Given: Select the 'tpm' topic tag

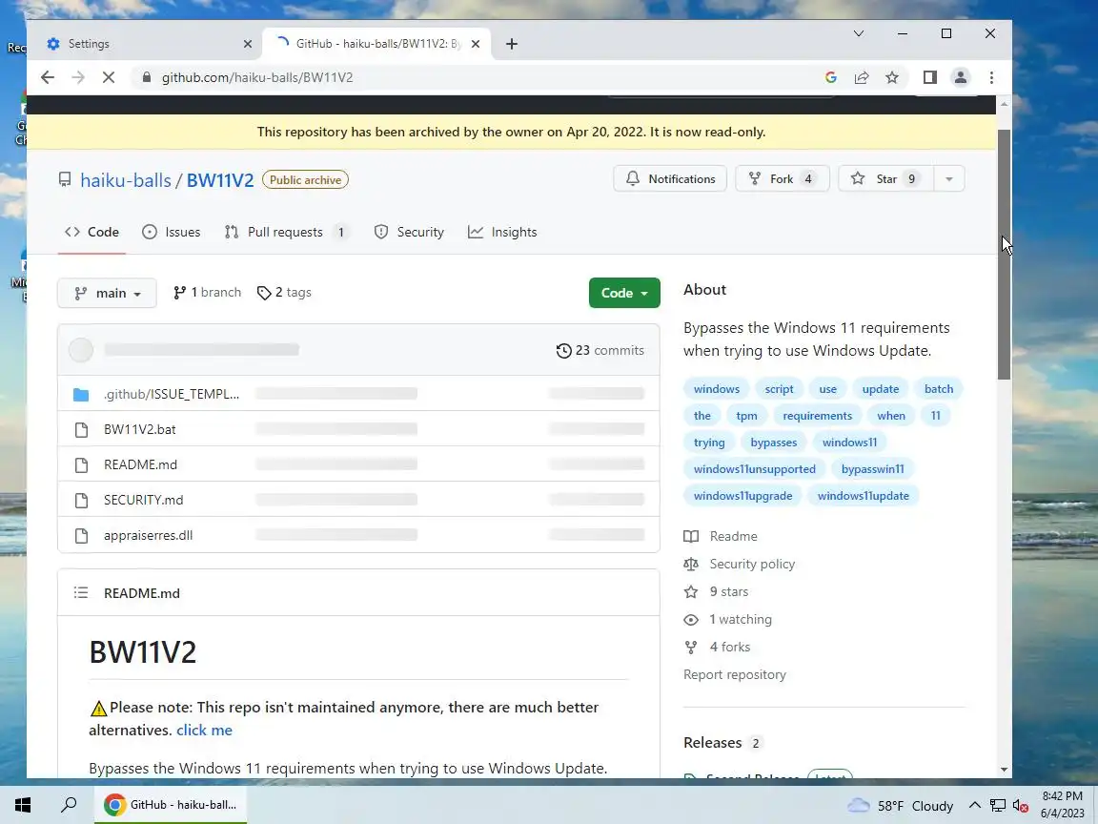Looking at the screenshot, I should pyautogui.click(x=746, y=416).
